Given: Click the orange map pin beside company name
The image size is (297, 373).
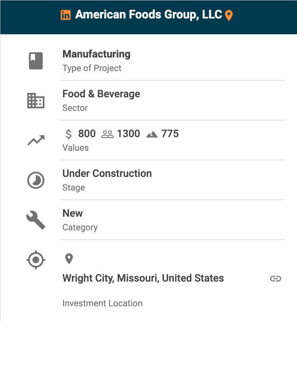Looking at the screenshot, I should (229, 15).
